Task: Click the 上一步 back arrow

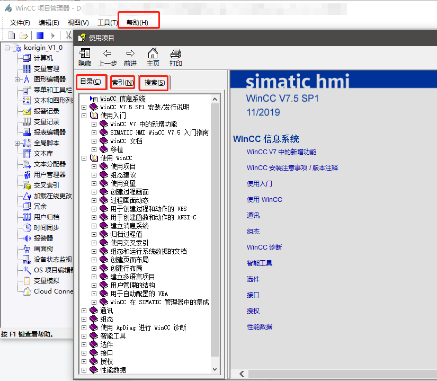Action: (108, 56)
